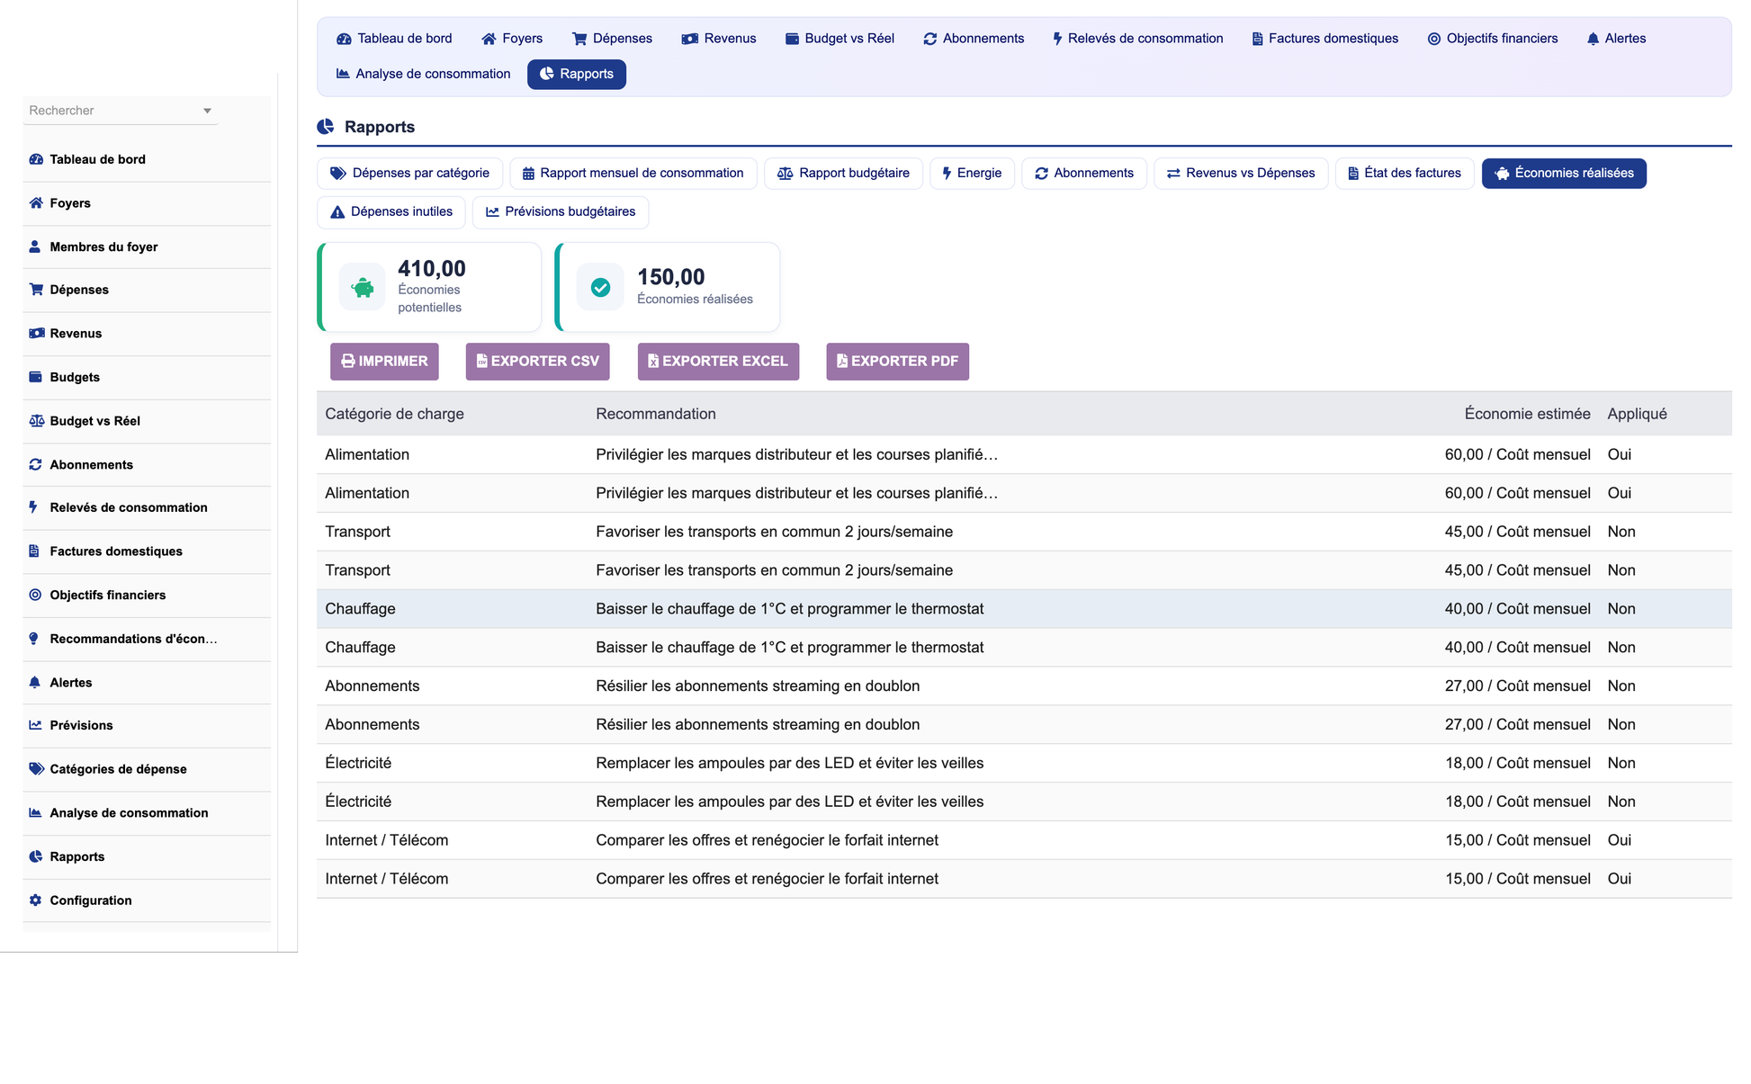This screenshot has height=1084, width=1751.
Task: Click the first 'Résilier les abonnements streaming en doublon' cell
Action: pos(758,686)
